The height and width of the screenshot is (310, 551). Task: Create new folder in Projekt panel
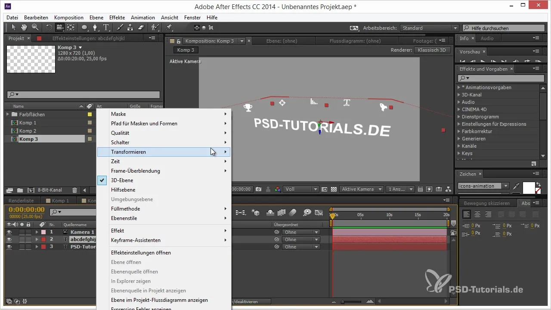(x=20, y=190)
